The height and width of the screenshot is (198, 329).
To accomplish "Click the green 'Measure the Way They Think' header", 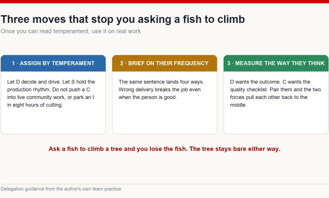I will coord(276,63).
